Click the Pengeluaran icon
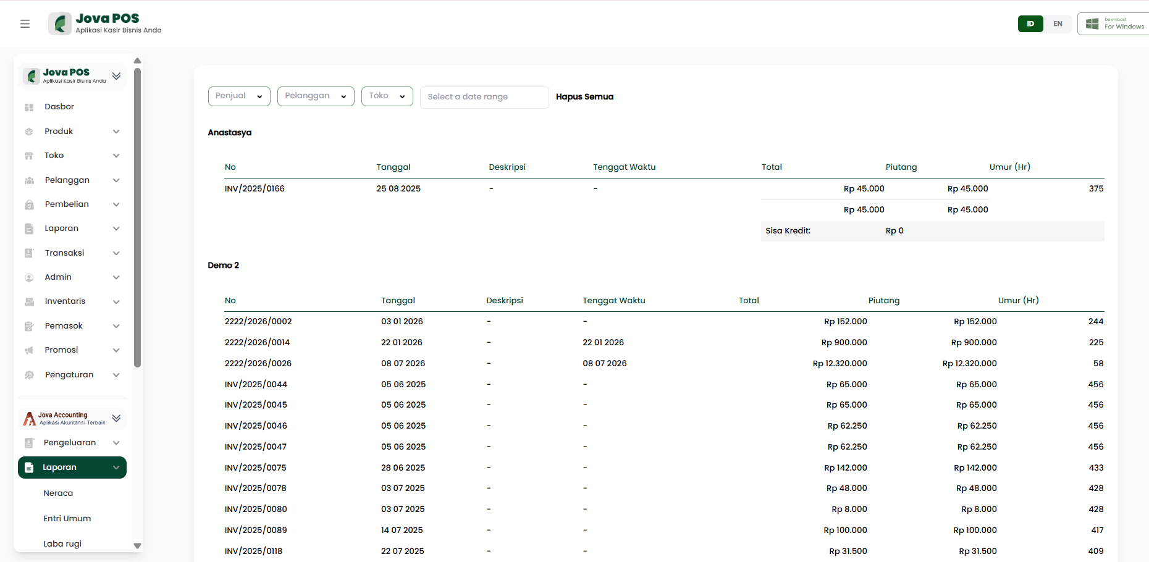Viewport: 1149px width, 562px height. 29,443
